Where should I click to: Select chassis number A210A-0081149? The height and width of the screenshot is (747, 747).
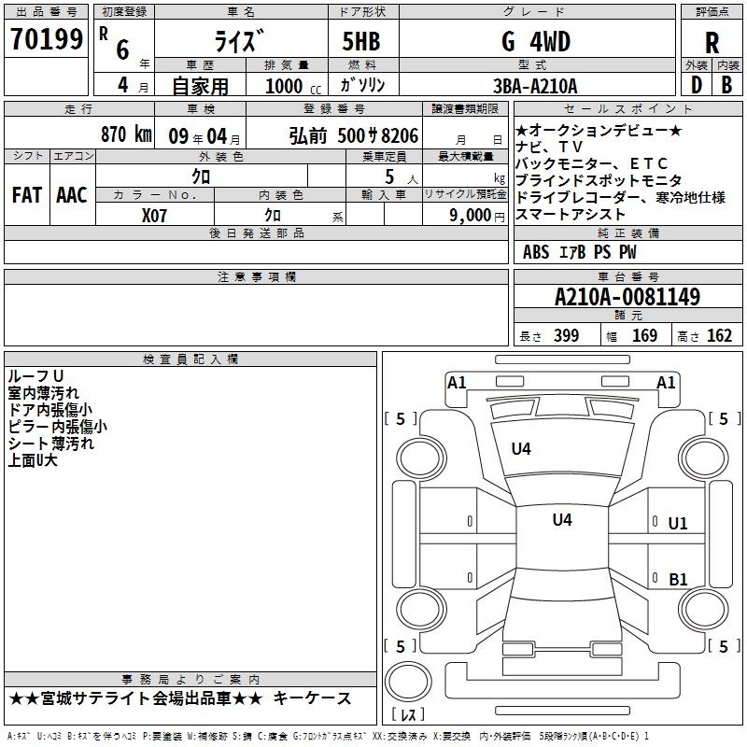click(627, 297)
